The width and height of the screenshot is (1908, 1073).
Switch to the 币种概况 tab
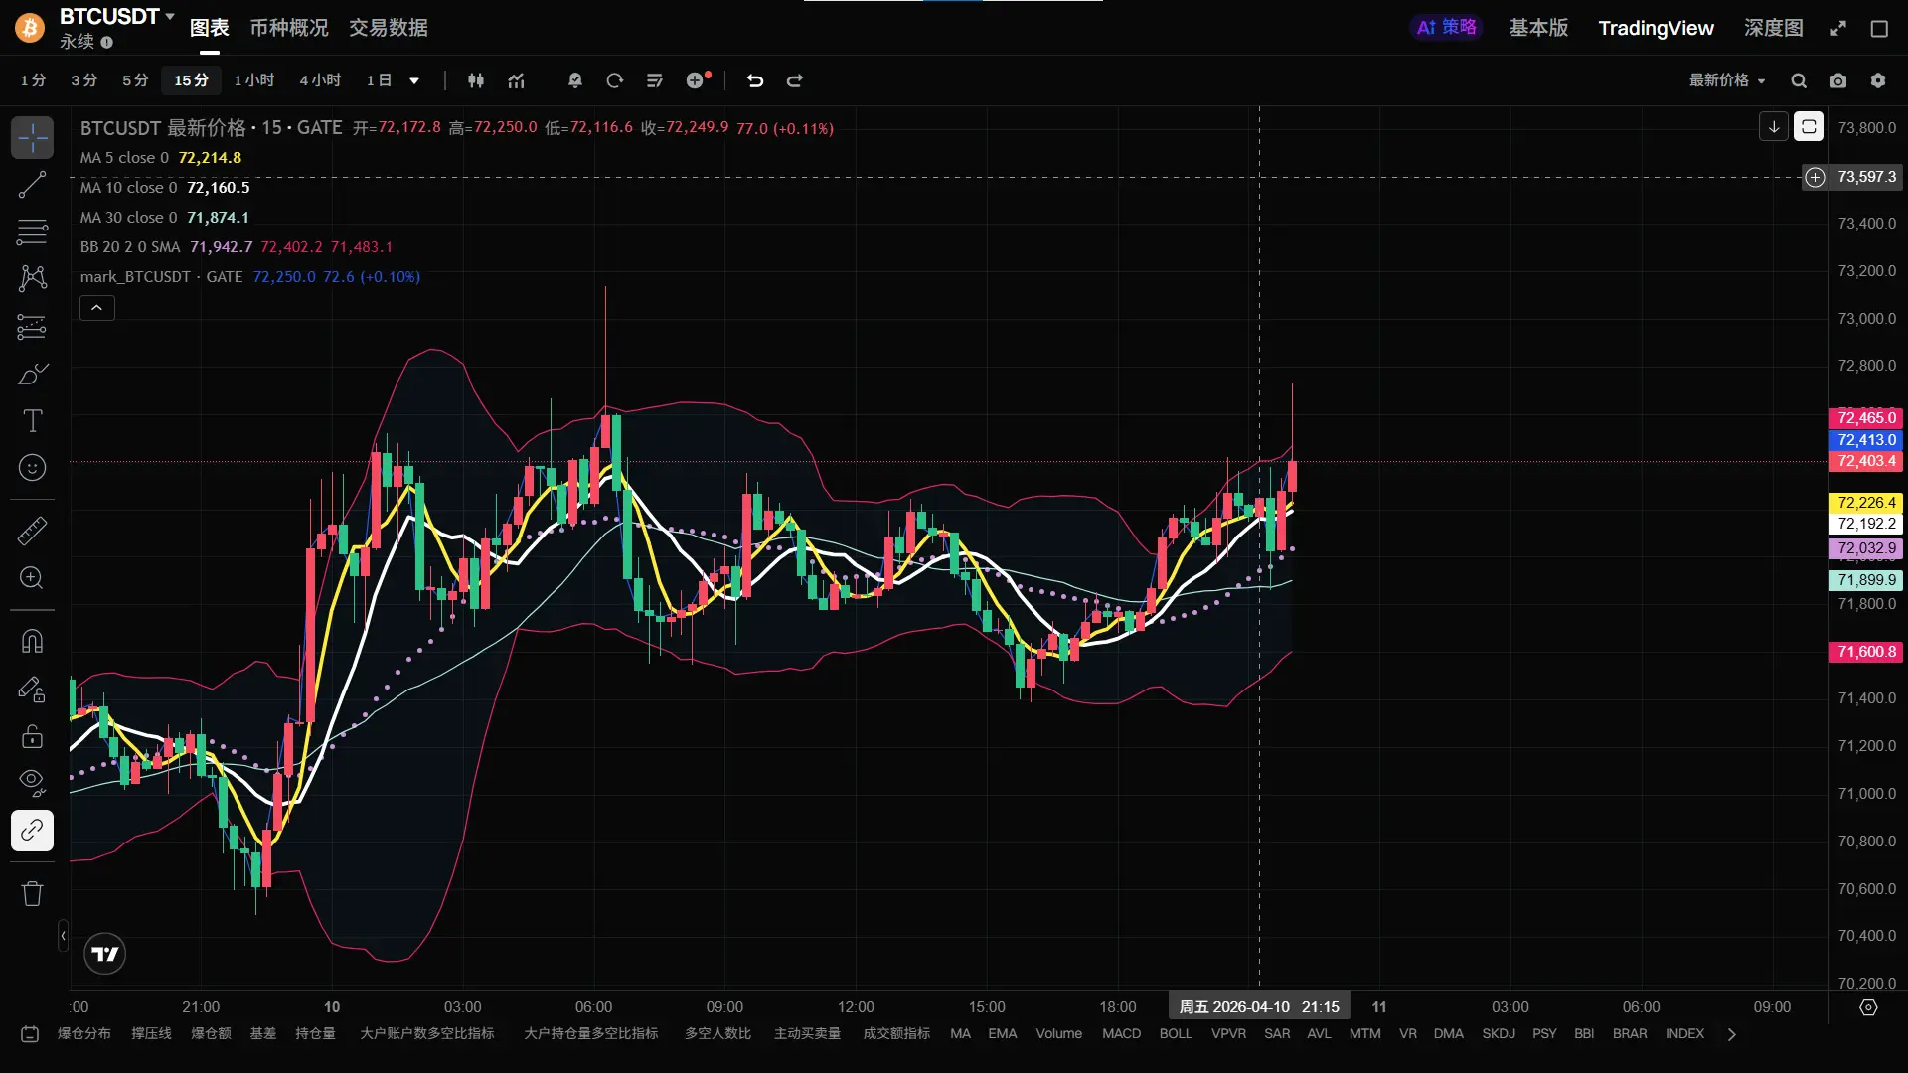pos(288,28)
